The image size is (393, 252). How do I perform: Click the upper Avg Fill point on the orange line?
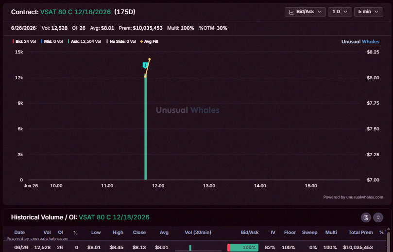(x=150, y=59)
